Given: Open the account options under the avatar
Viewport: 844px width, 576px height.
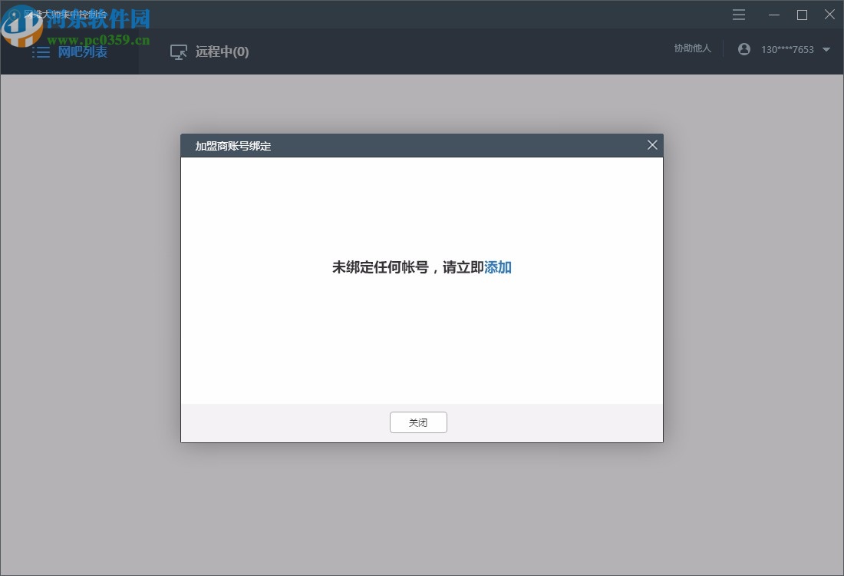Looking at the screenshot, I should tap(743, 48).
